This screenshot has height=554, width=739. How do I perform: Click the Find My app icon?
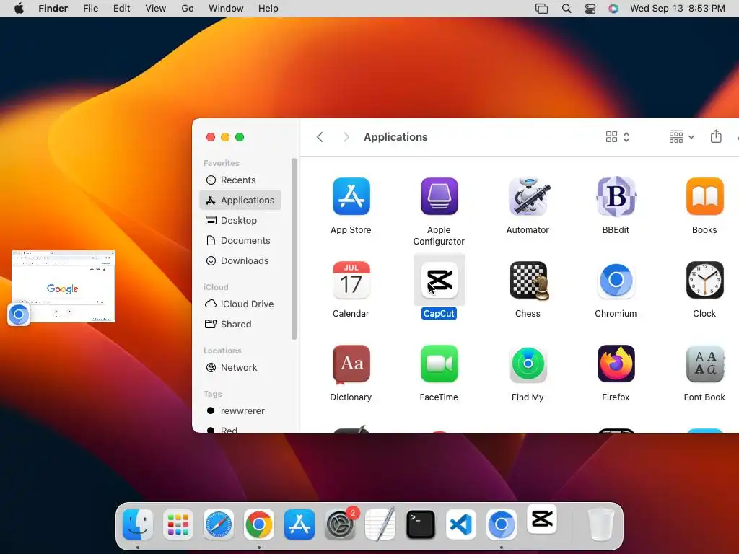point(528,364)
